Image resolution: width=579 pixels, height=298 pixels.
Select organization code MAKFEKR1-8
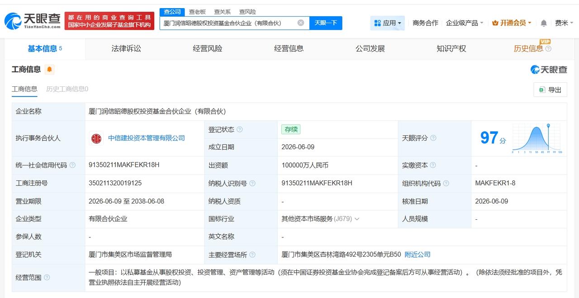tap(495, 183)
